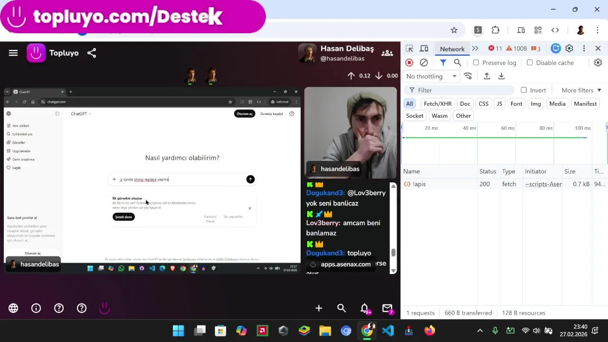The height and width of the screenshot is (342, 608).
Task: Tick the Invert filter checkbox
Action: click(x=523, y=90)
